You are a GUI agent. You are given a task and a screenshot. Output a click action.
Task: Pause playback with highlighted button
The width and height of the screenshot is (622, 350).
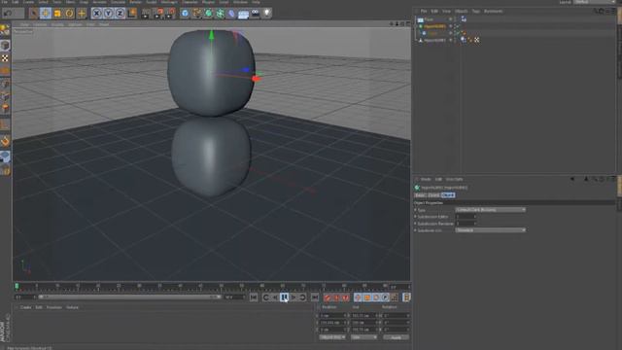pos(284,297)
